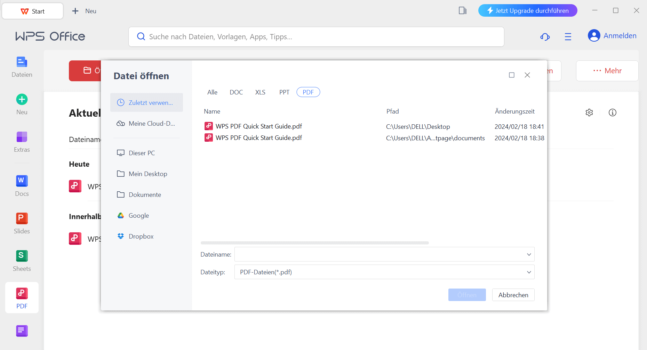Select Dropbox in the dialog sidebar

tap(141, 236)
